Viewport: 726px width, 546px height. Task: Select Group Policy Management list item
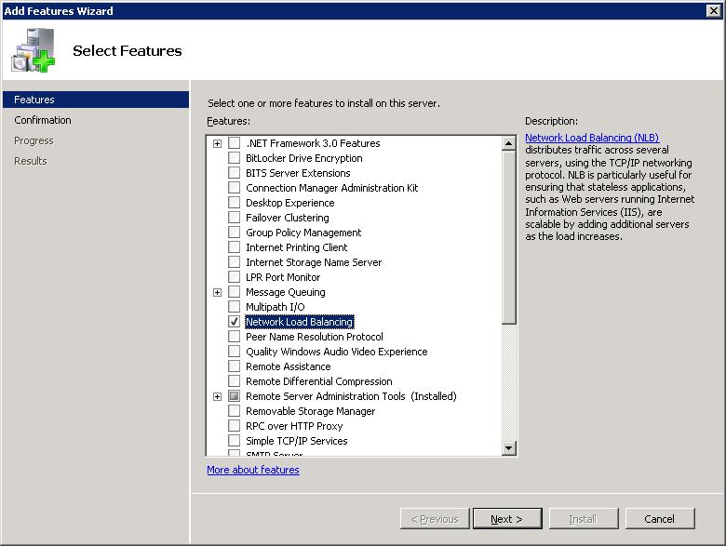pyautogui.click(x=303, y=233)
